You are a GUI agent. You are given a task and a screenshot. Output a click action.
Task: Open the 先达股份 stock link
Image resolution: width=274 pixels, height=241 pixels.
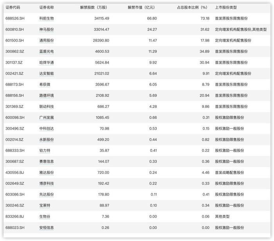pyautogui.click(x=47, y=194)
